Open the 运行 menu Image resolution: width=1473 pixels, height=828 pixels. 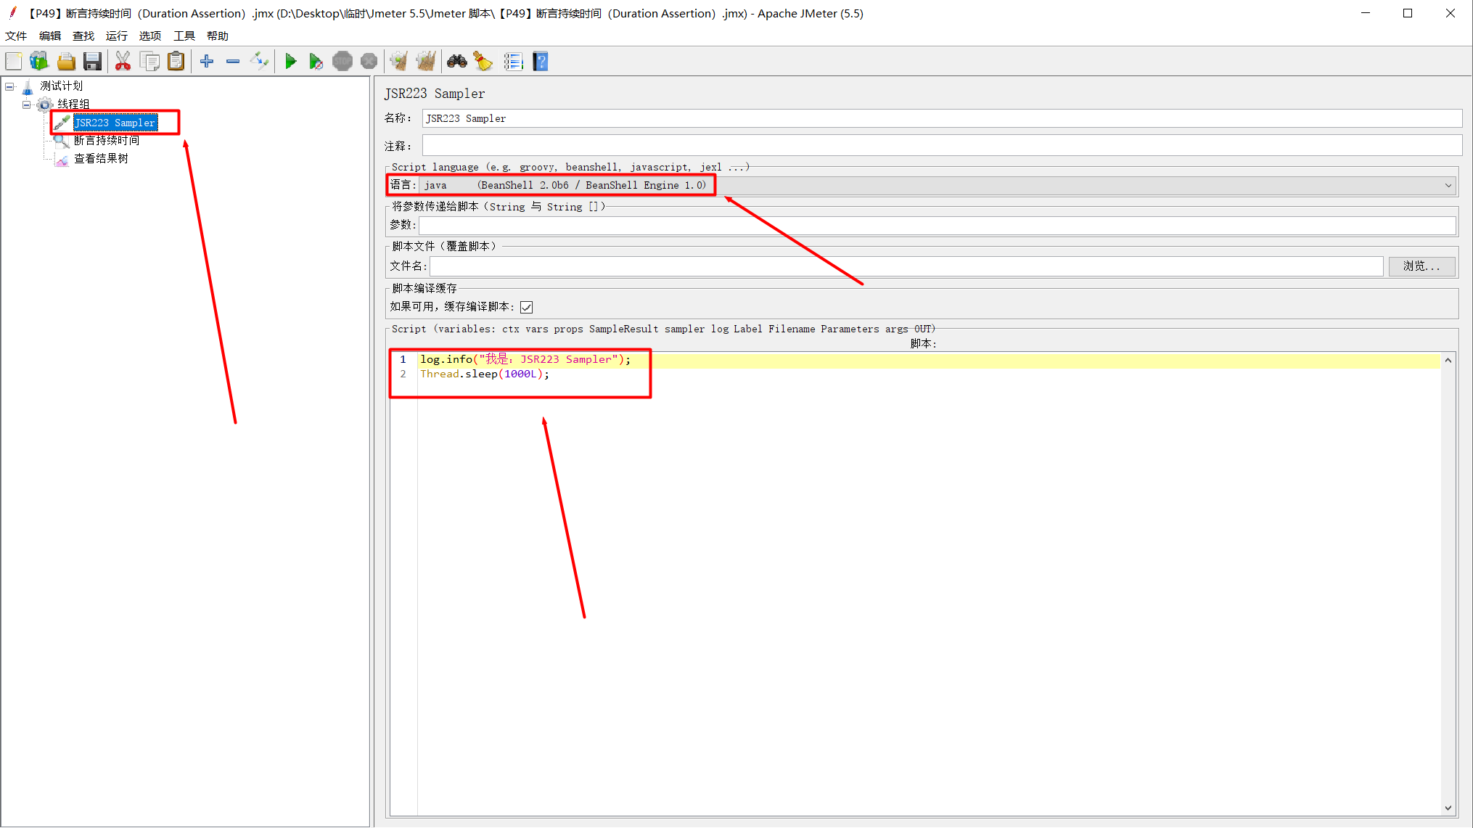pos(117,36)
